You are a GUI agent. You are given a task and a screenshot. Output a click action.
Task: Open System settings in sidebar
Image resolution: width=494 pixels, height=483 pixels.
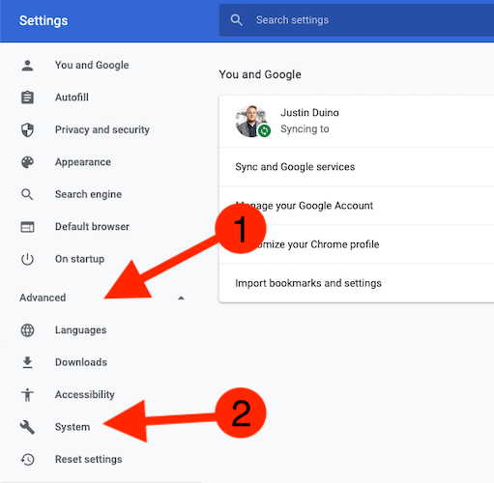[73, 427]
